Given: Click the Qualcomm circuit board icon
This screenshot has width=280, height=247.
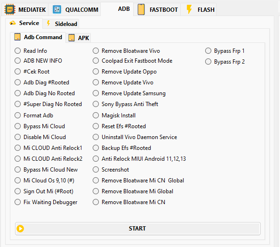Looking at the screenshot, I should coord(57,9).
